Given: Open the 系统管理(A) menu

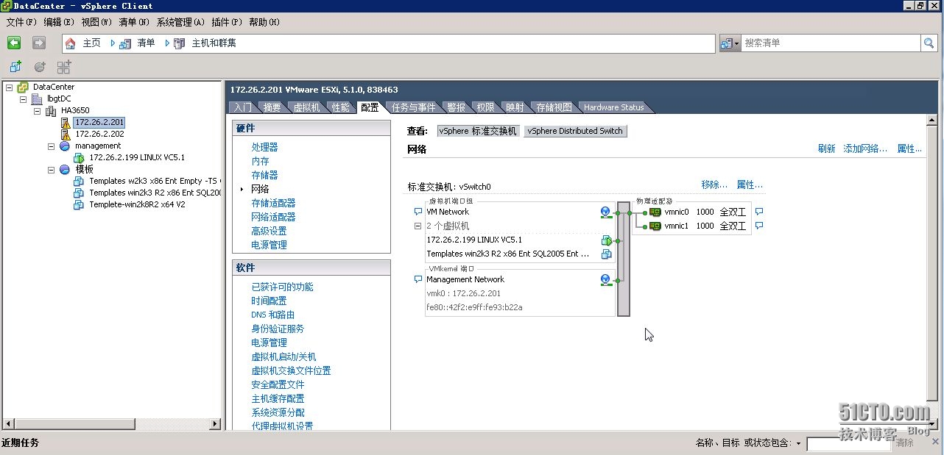Looking at the screenshot, I should tap(181, 22).
